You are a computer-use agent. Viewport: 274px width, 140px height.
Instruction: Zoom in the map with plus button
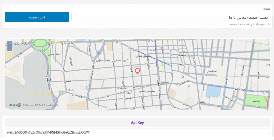tap(10, 44)
